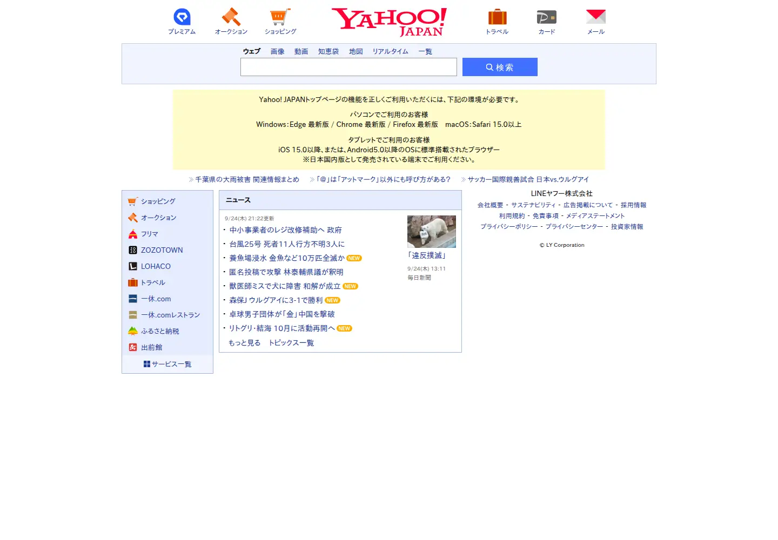Click トピックス一覧 link
The height and width of the screenshot is (540, 778).
pyautogui.click(x=291, y=343)
